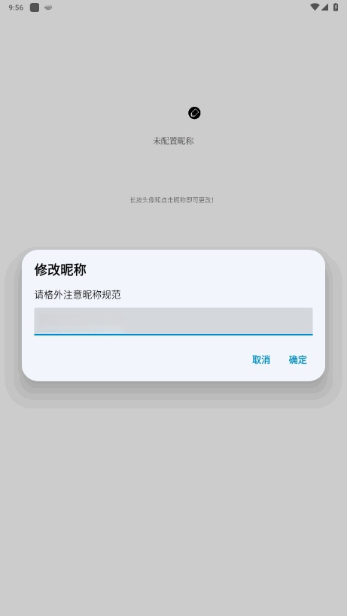
Task: Tap the battery charging icon
Action: [336, 7]
